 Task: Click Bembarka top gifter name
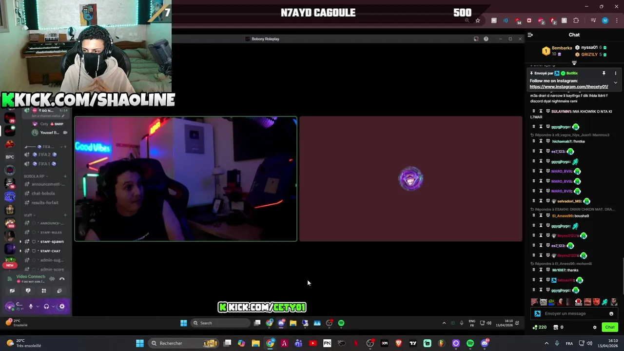pyautogui.click(x=562, y=48)
